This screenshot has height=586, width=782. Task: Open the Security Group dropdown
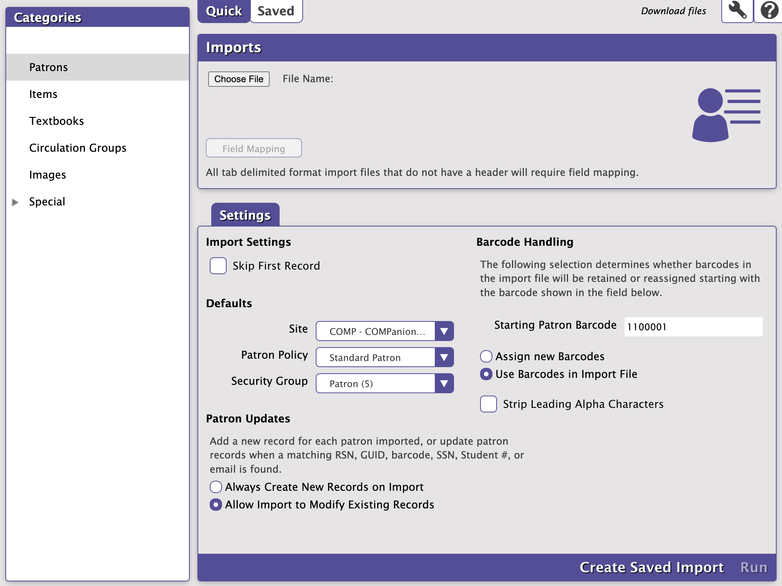pyautogui.click(x=384, y=383)
